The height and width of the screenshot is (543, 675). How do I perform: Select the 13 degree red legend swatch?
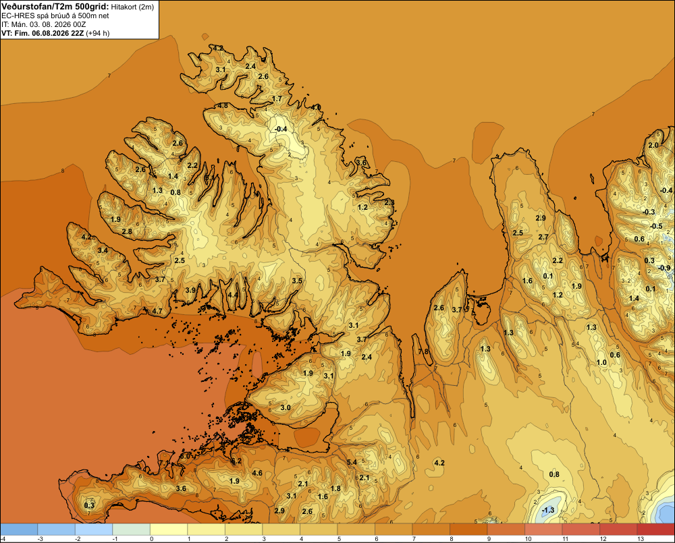tap(655, 530)
